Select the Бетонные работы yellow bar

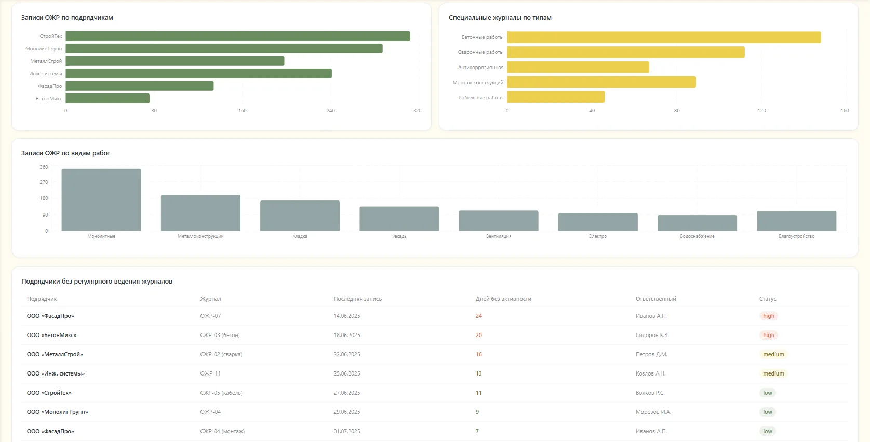tap(664, 37)
